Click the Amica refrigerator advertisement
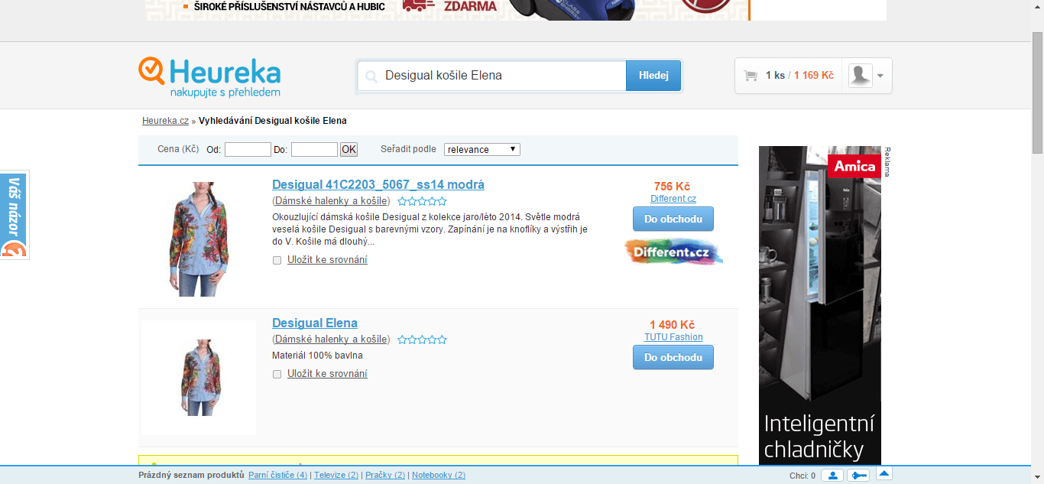1044x484 pixels. [820, 306]
